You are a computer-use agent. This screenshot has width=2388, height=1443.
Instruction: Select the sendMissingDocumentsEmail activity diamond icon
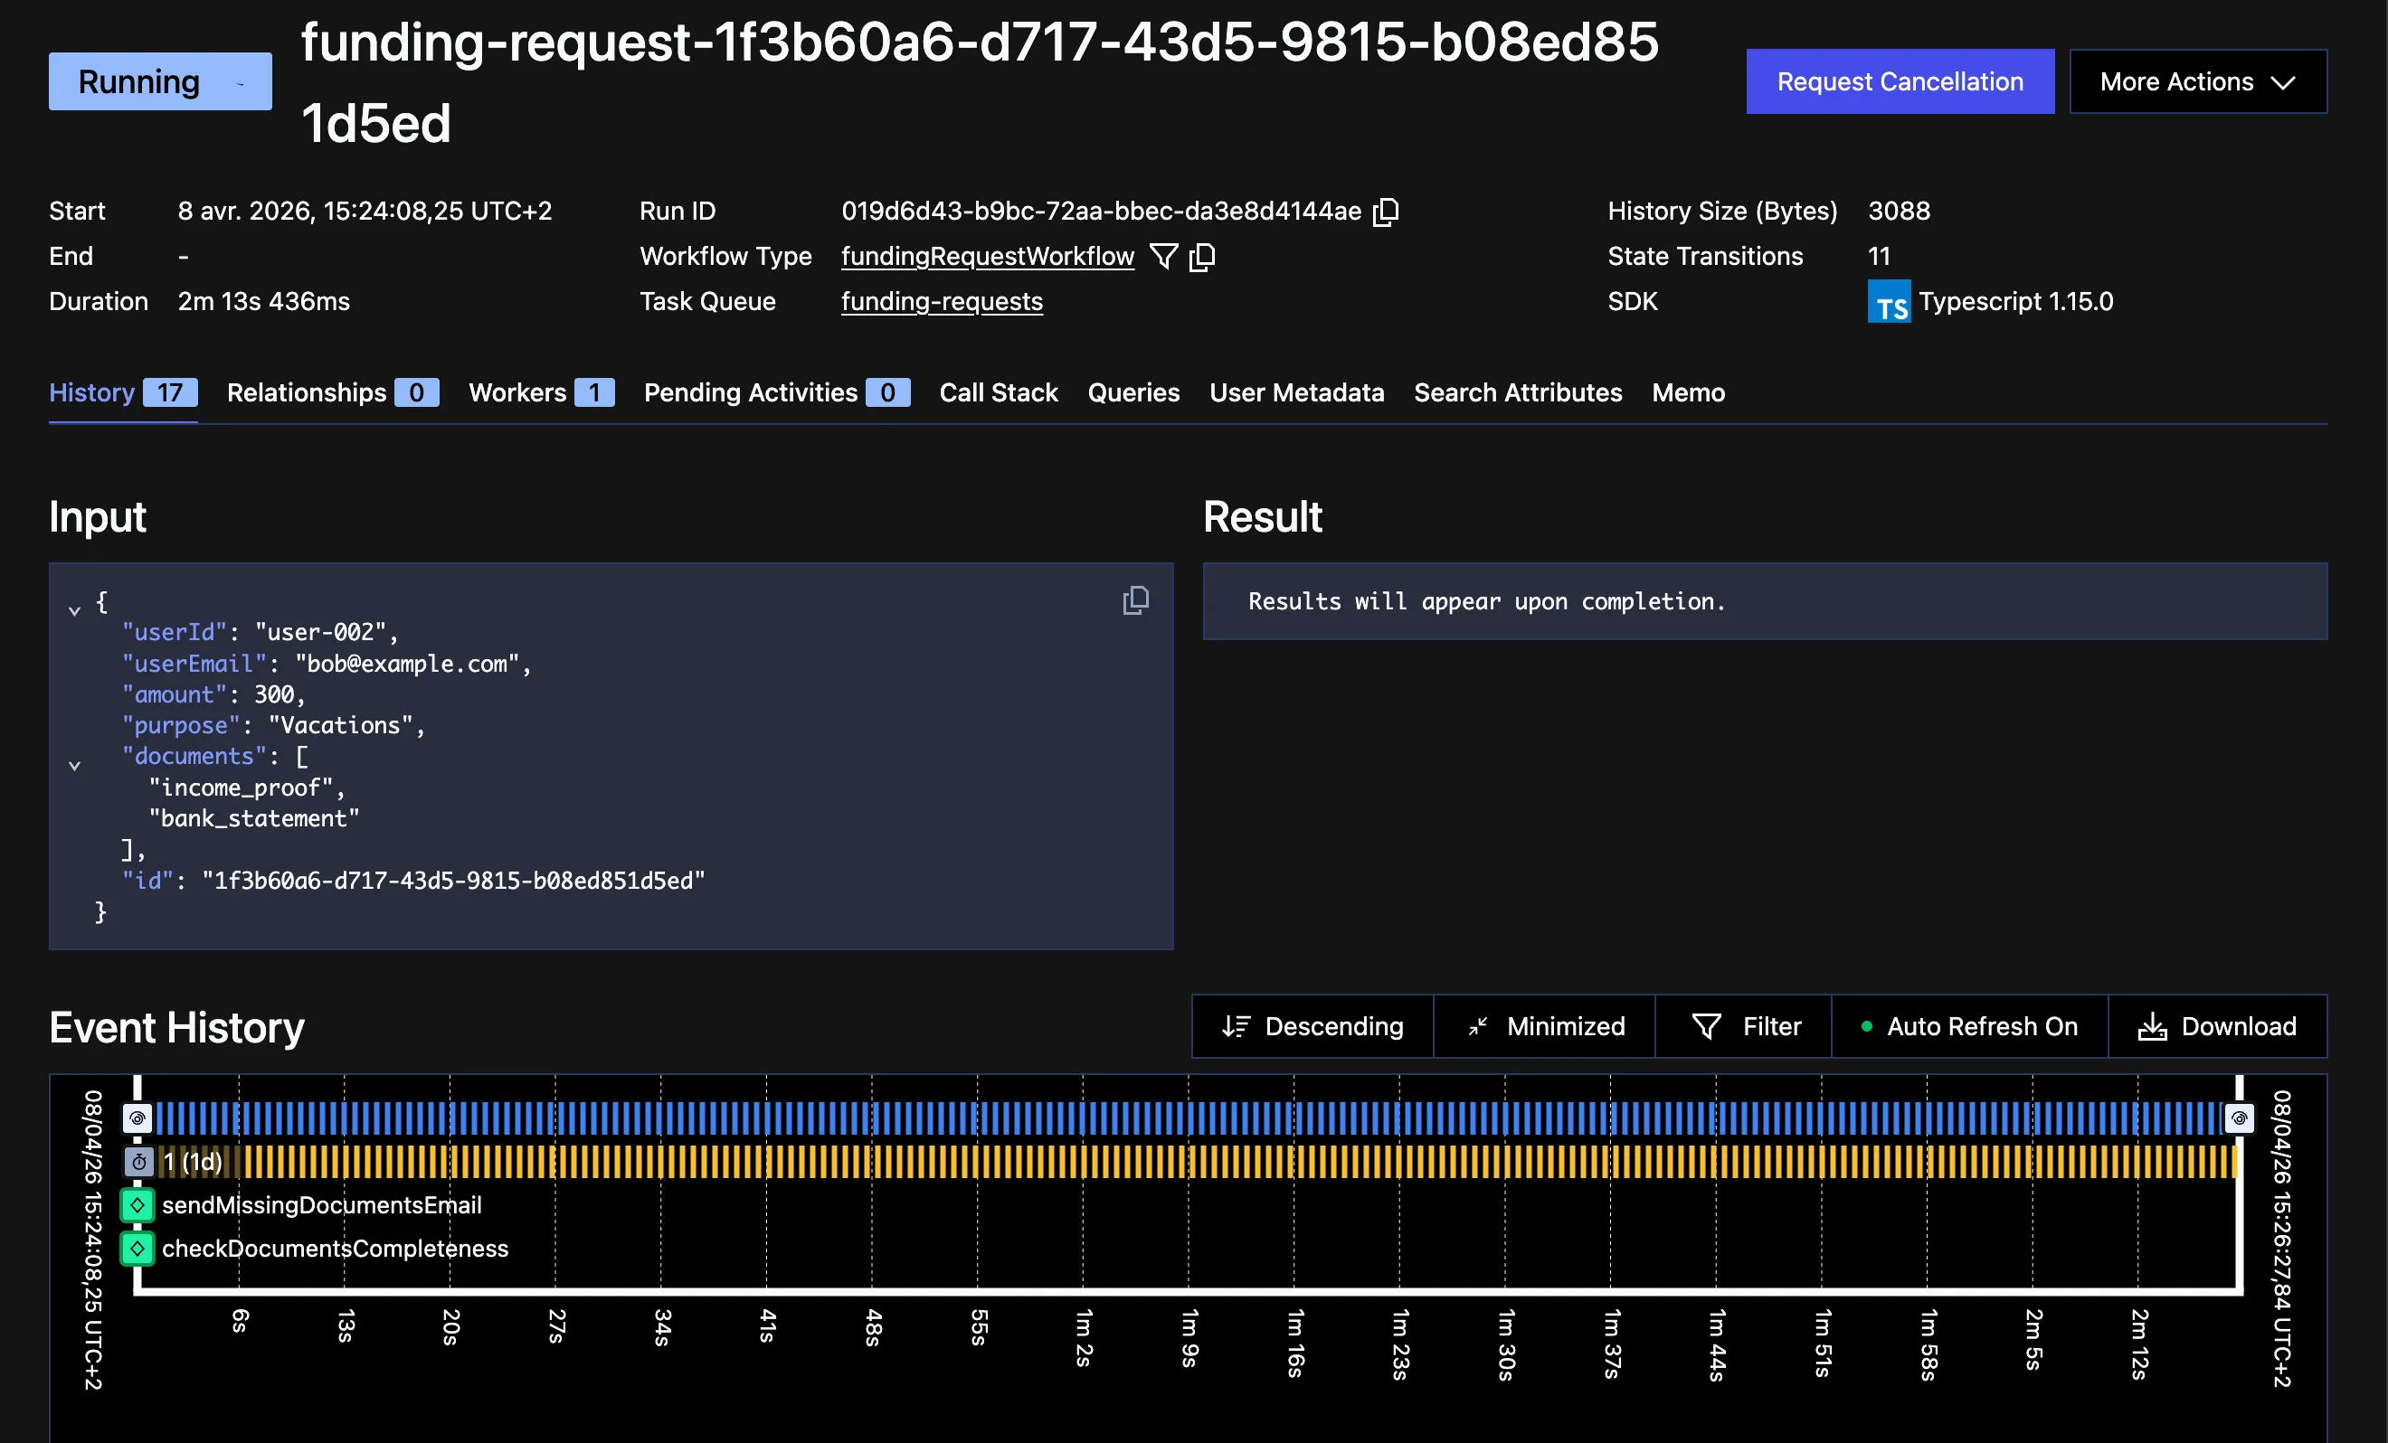(137, 1204)
